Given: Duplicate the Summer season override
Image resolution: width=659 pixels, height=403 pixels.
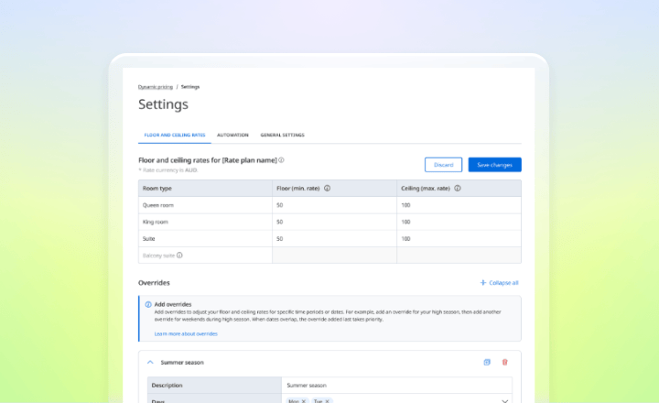Looking at the screenshot, I should click(487, 362).
